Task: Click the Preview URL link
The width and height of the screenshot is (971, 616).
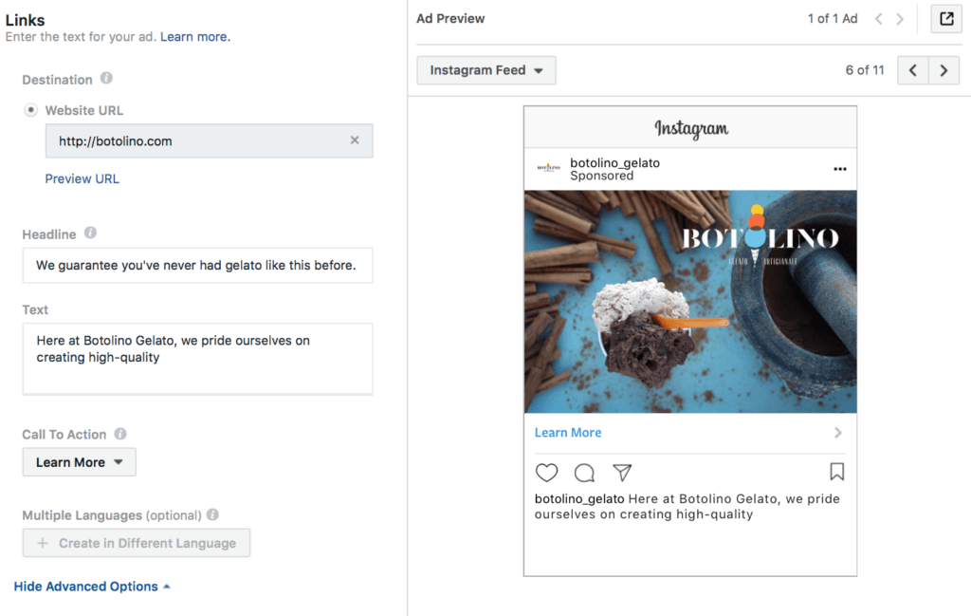Action: 82,178
